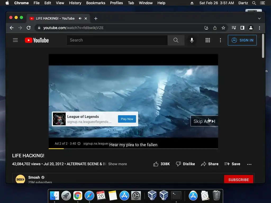
Task: Click the SIGN IN button
Action: 242,40
